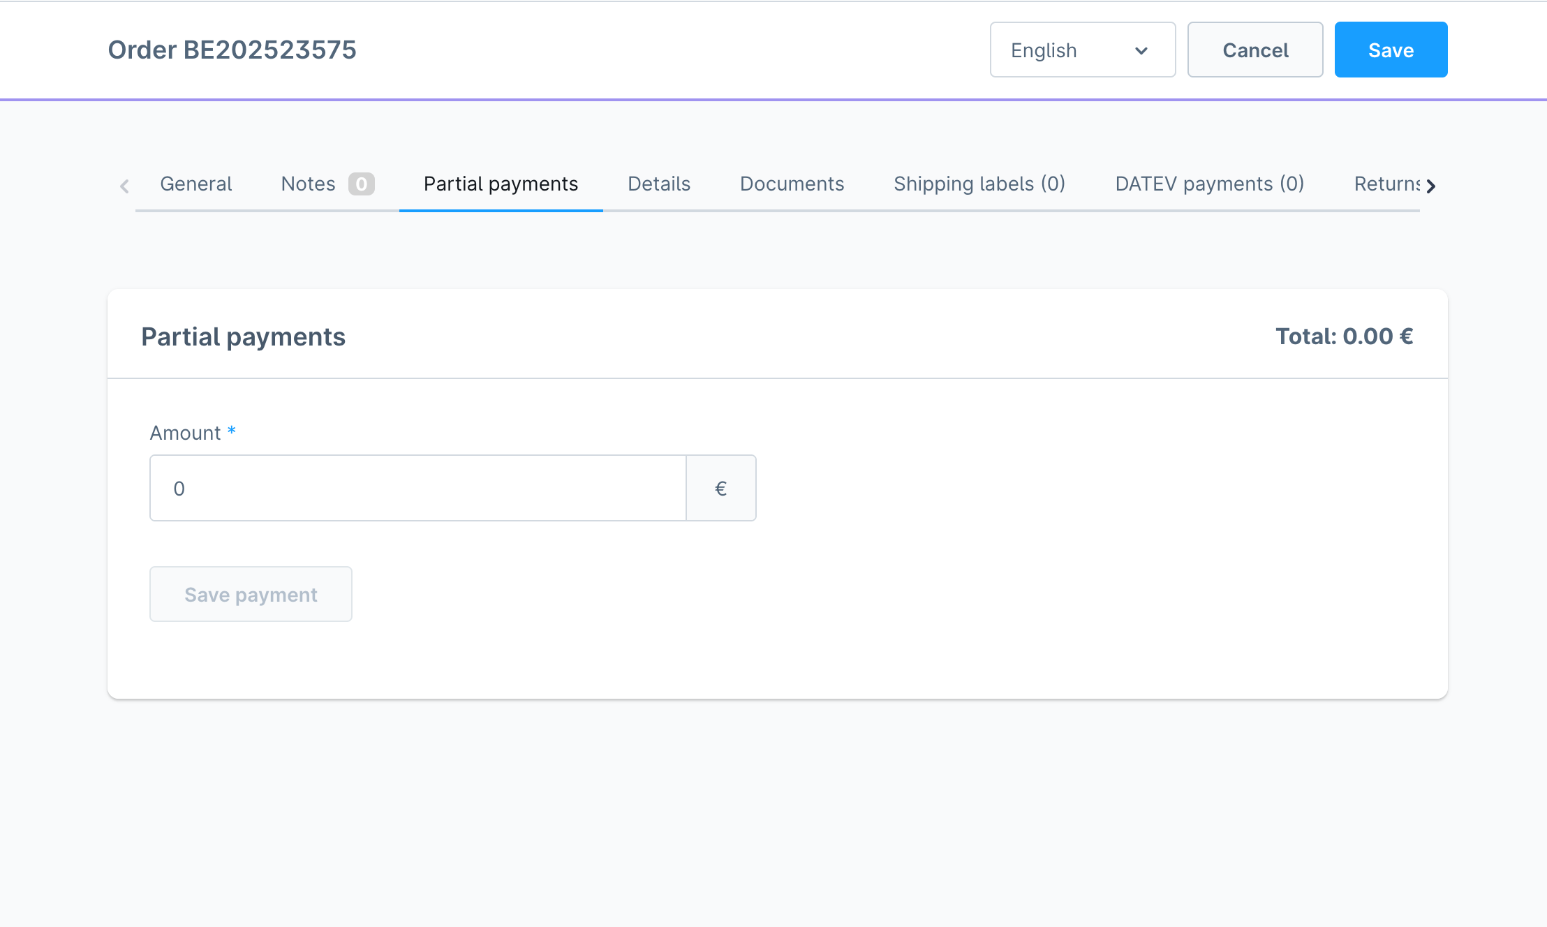
Task: Switch to the General tab
Action: 195,184
